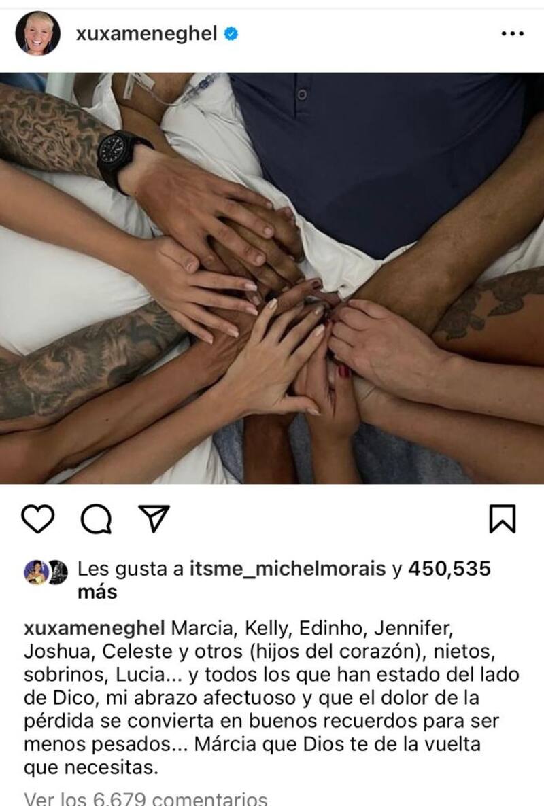Open the xuxameneghel name in the caption
The width and height of the screenshot is (544, 806).
click(94, 628)
